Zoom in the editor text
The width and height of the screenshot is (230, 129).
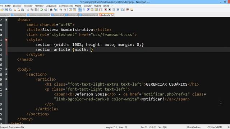click(x=61, y=10)
